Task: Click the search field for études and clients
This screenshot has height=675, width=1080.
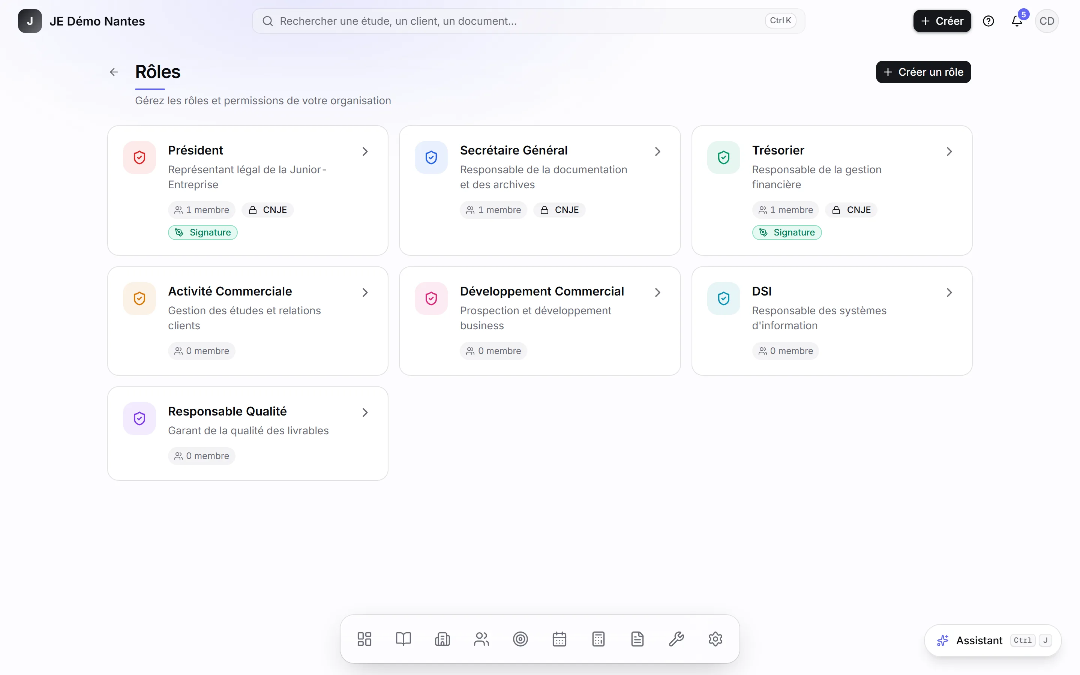Action: click(x=528, y=21)
